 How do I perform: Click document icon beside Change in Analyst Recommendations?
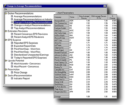click(x=12, y=25)
